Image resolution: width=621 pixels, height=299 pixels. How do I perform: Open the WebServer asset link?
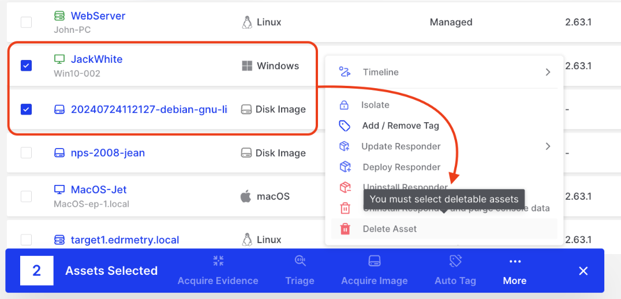tap(98, 16)
